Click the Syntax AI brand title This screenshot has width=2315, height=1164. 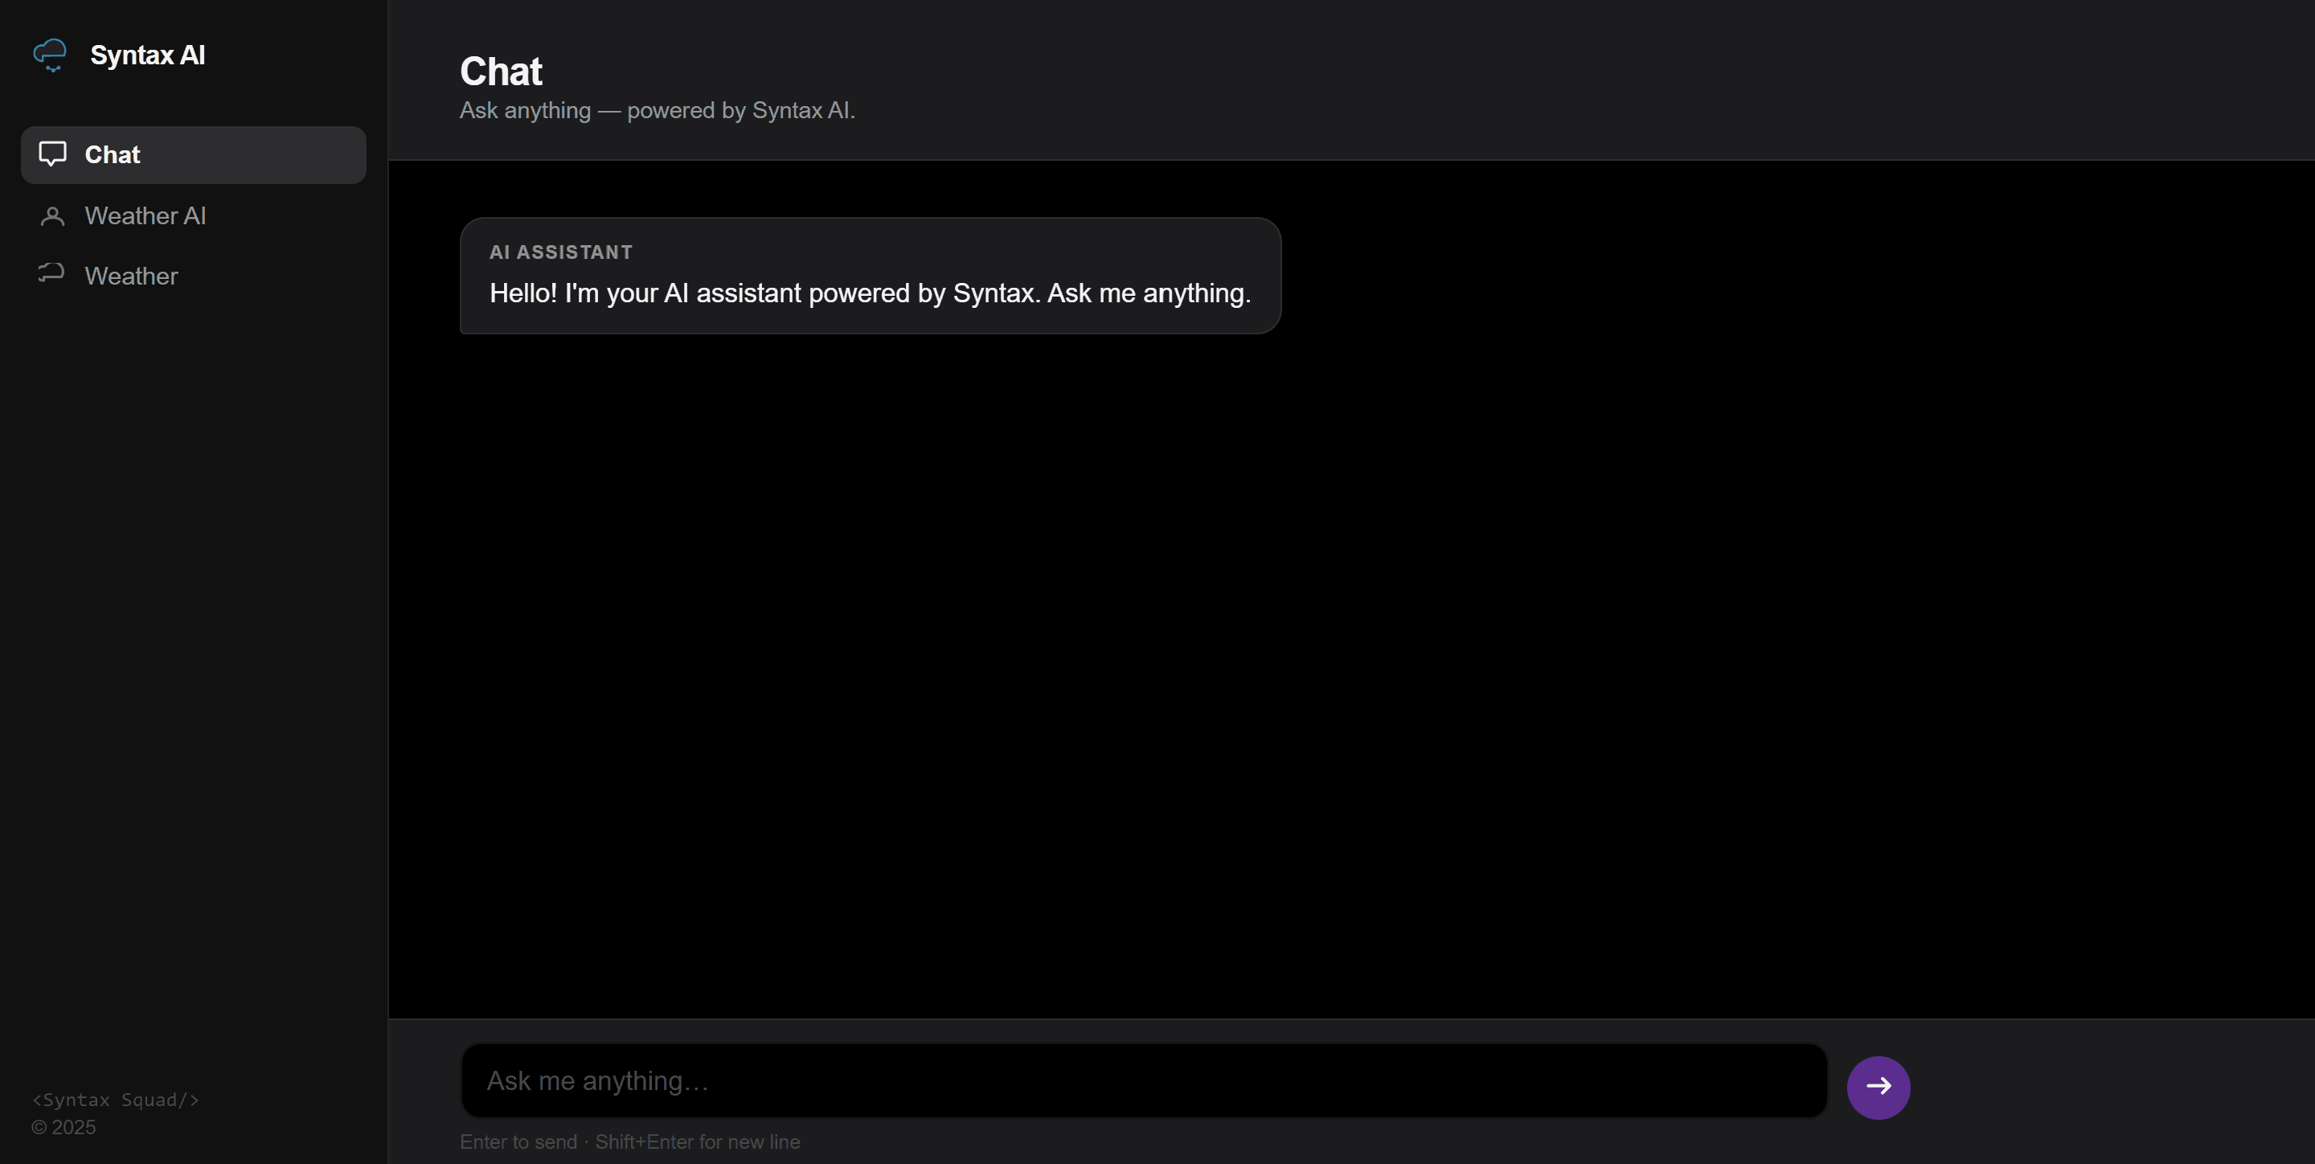tap(147, 55)
